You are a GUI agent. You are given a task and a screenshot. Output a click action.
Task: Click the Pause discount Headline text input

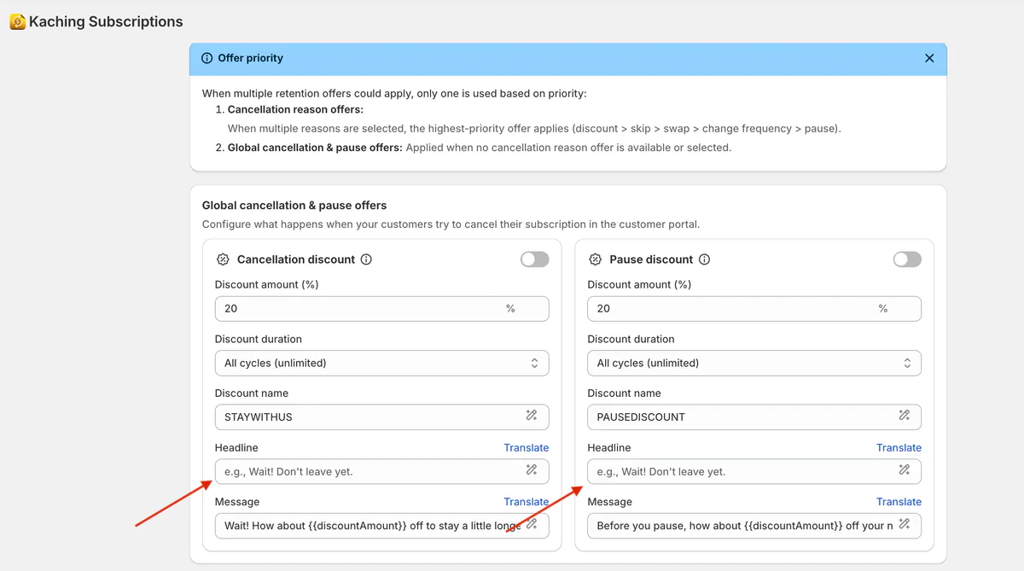point(754,471)
